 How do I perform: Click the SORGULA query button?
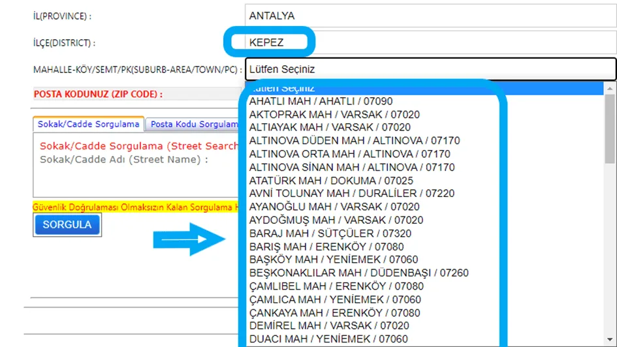tap(67, 224)
